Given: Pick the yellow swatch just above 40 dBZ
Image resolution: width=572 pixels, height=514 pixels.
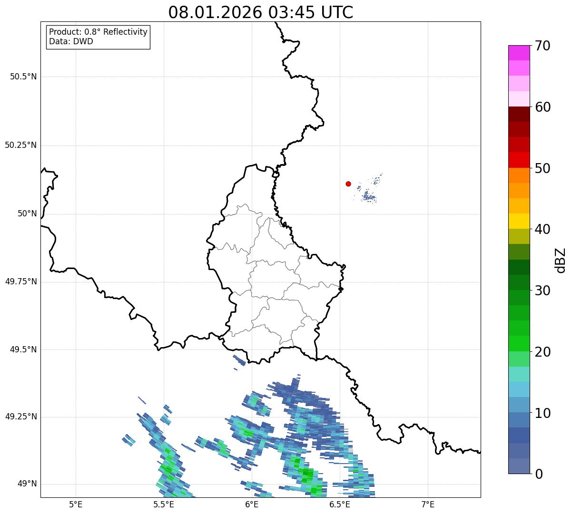Looking at the screenshot, I should click(519, 221).
